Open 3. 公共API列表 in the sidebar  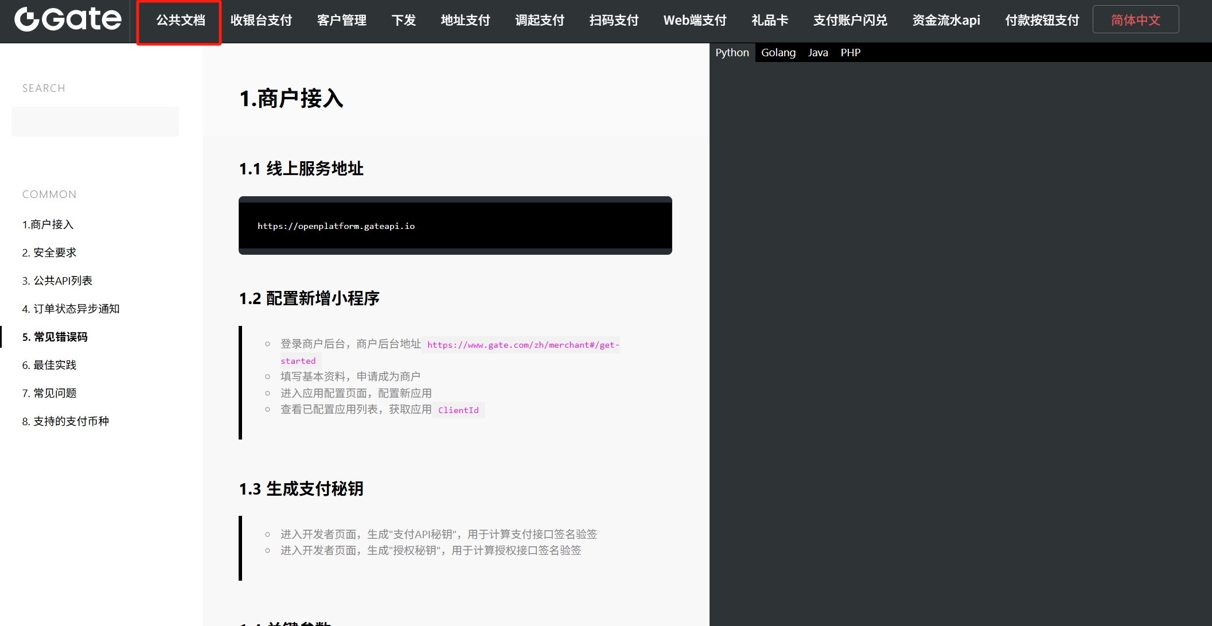point(59,280)
